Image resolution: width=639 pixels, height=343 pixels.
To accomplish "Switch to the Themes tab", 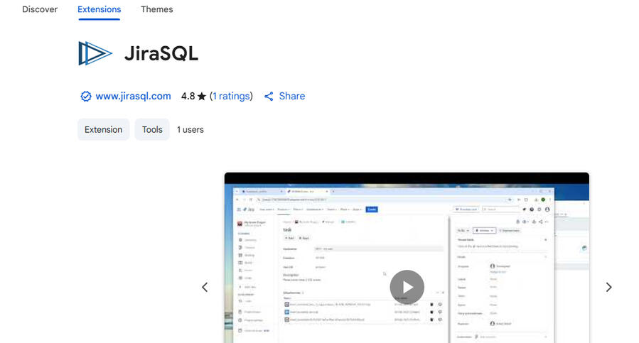I will [157, 9].
